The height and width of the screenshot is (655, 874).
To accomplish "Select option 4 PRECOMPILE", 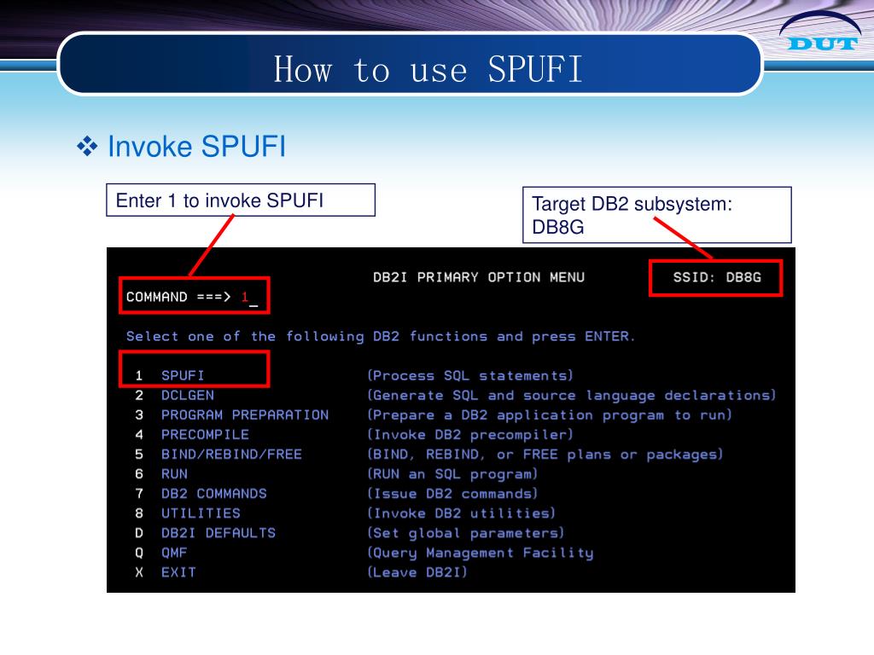I will coord(192,434).
